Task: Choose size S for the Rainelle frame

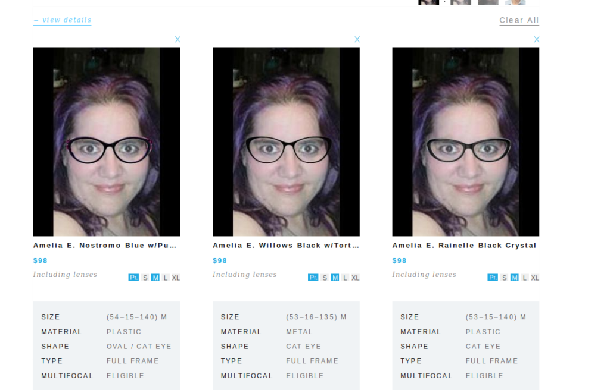Action: 504,278
